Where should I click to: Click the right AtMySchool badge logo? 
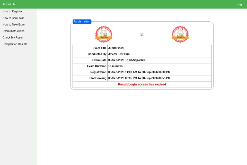click(x=180, y=34)
